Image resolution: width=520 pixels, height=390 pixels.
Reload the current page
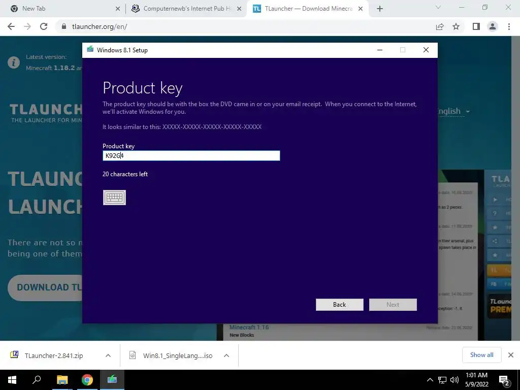point(44,26)
